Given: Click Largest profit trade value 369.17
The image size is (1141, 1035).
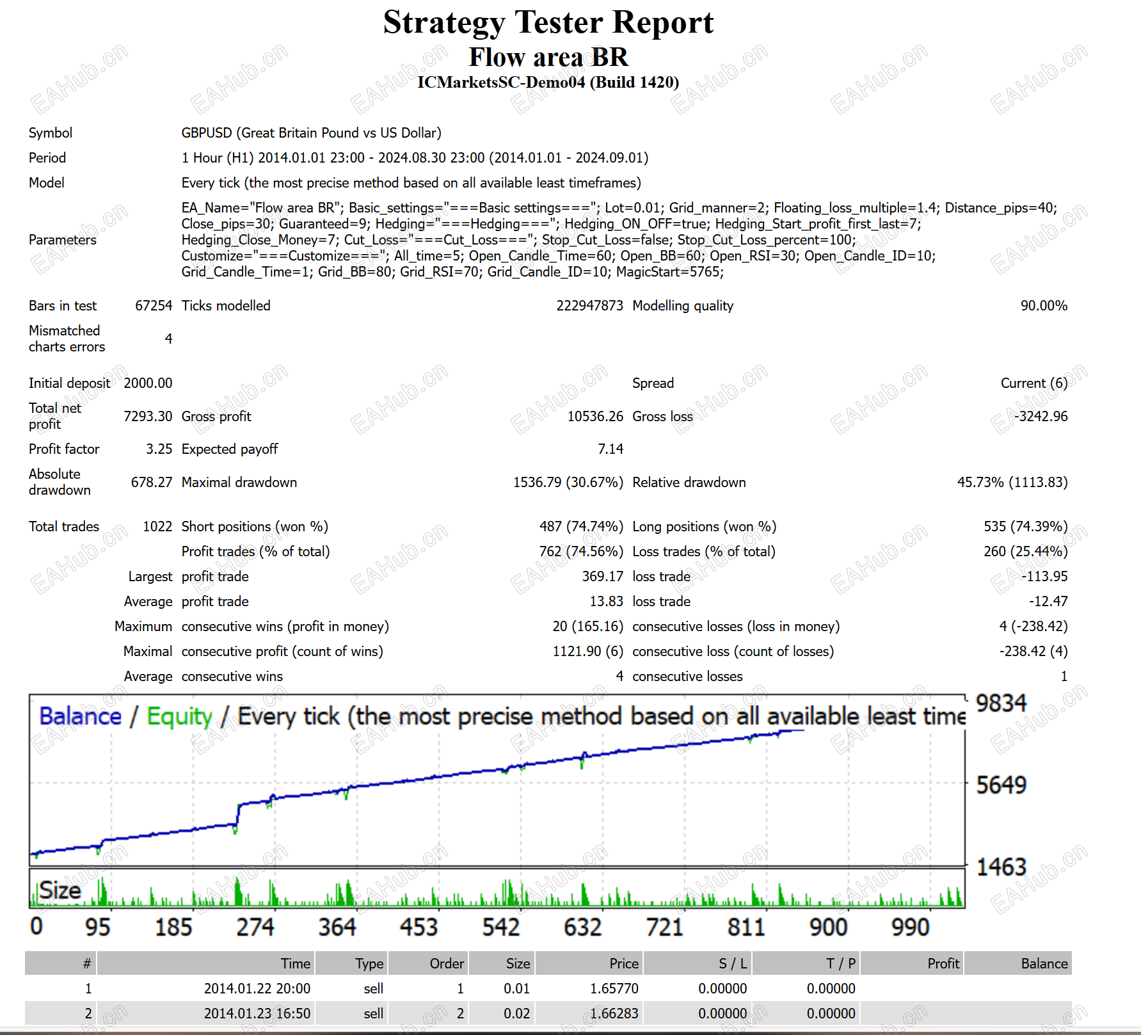Looking at the screenshot, I should coord(602,576).
